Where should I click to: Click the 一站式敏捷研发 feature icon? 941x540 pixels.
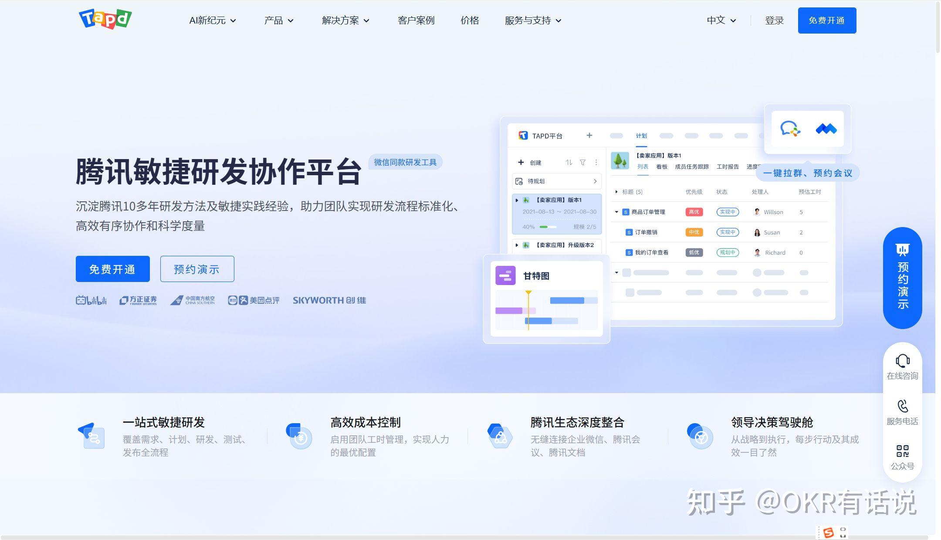tap(92, 436)
